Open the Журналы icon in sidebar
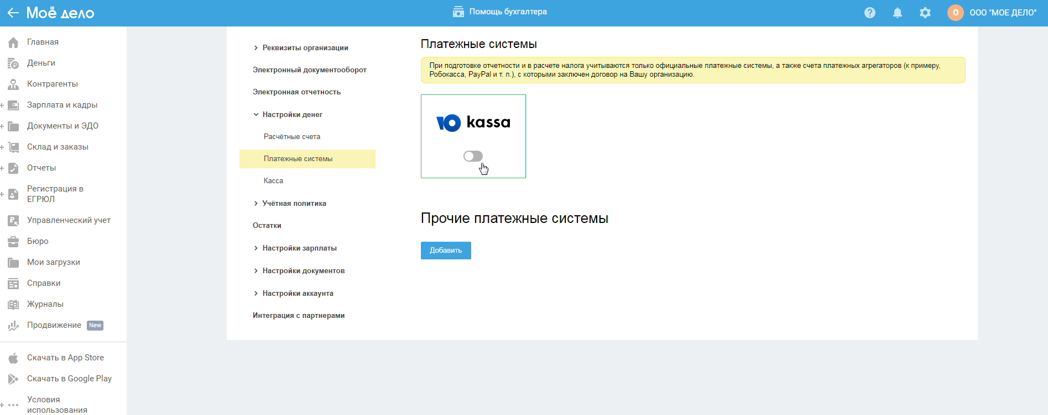 pyautogui.click(x=13, y=305)
